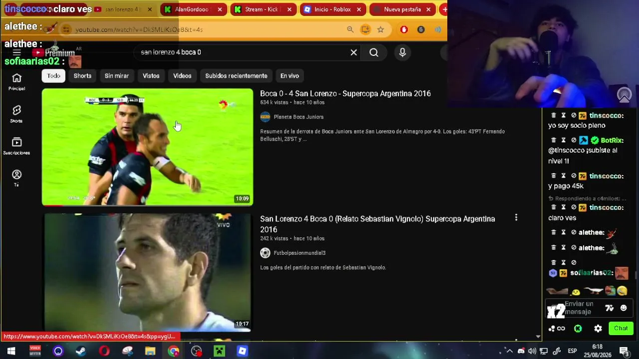Screen dimensions: 639x359
Task: Click the zoom magnifier in the address bar
Action: pos(350,29)
